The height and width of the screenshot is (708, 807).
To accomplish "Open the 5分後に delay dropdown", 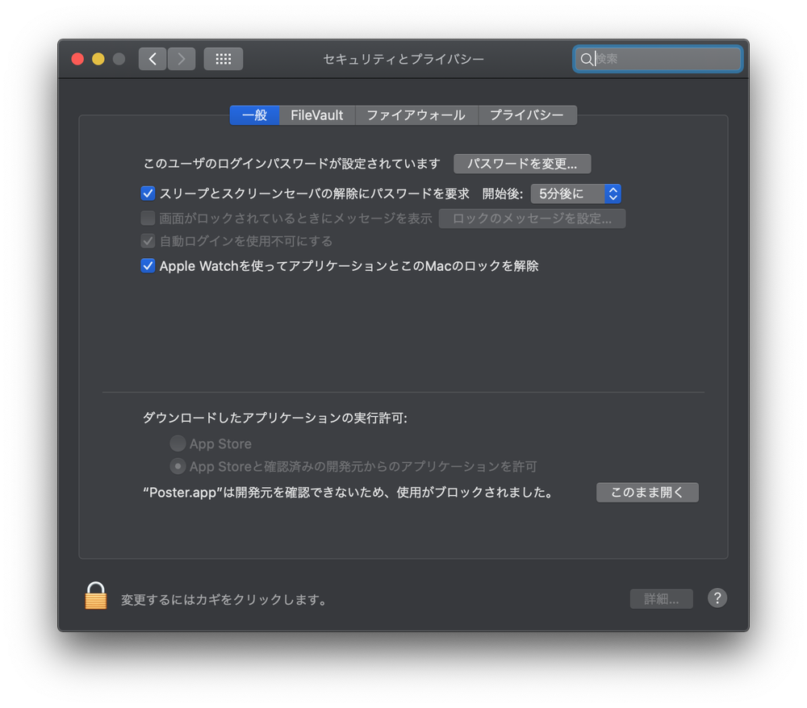I will [576, 194].
